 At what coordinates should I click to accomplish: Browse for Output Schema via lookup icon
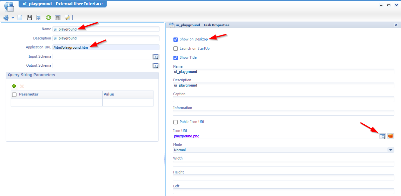click(x=155, y=66)
